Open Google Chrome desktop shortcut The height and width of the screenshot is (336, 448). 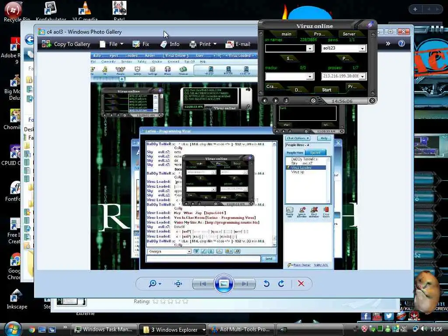pyautogui.click(x=14, y=266)
